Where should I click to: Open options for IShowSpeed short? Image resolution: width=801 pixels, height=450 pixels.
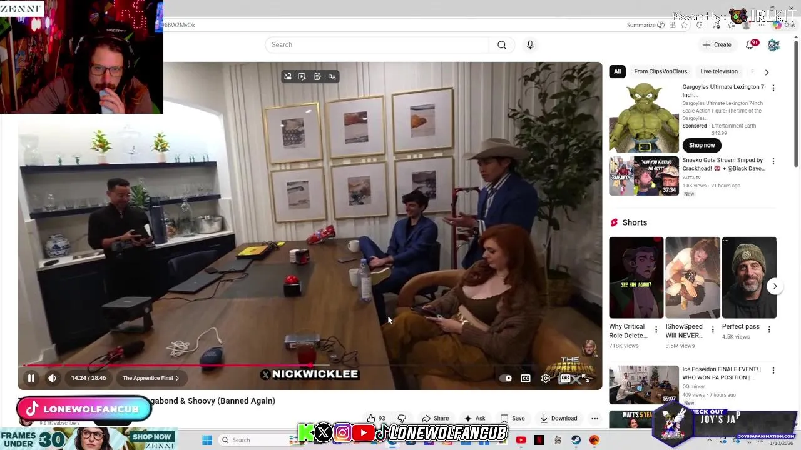point(712,329)
